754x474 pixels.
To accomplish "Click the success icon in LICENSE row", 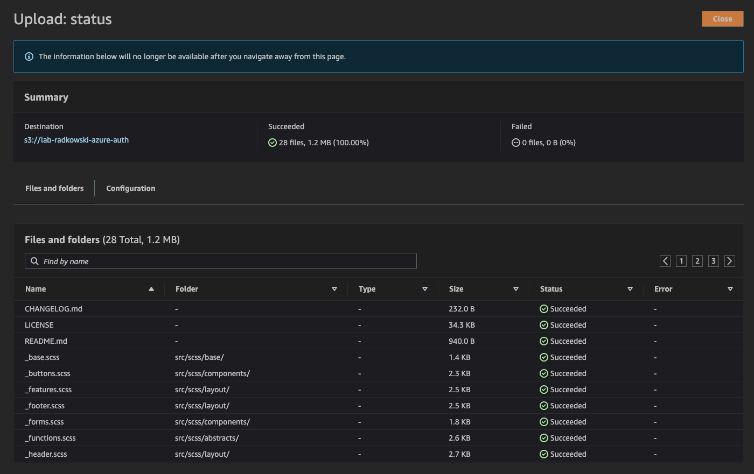I will (544, 325).
